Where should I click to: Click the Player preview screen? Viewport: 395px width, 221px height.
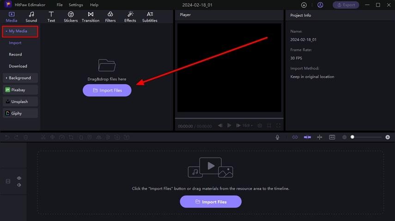pos(229,68)
